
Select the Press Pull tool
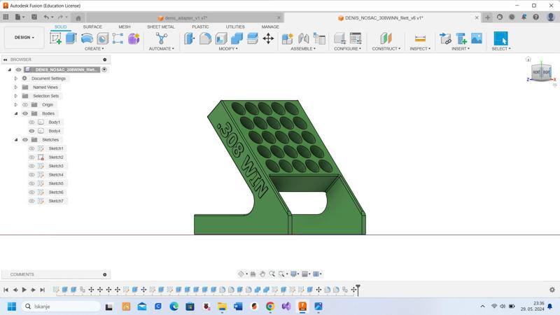(190, 38)
